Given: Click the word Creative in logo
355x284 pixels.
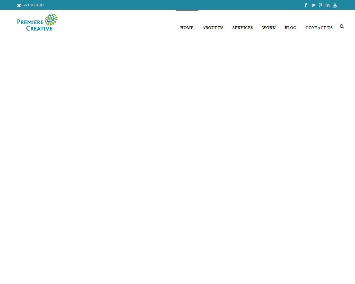Looking at the screenshot, I should [39, 28].
